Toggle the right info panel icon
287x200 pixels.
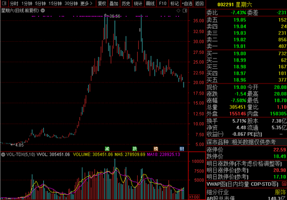tap(185, 11)
